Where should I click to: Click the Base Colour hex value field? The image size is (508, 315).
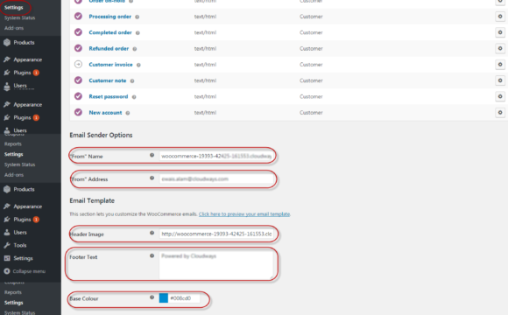[184, 298]
